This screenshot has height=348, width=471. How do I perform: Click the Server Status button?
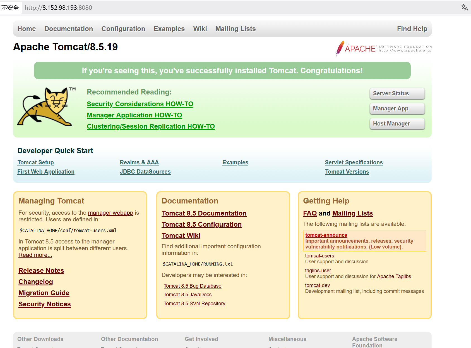tap(397, 93)
